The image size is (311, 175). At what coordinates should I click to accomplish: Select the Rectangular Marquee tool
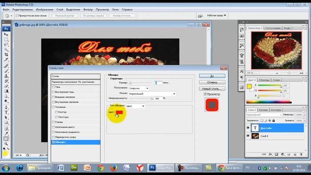tap(6, 39)
